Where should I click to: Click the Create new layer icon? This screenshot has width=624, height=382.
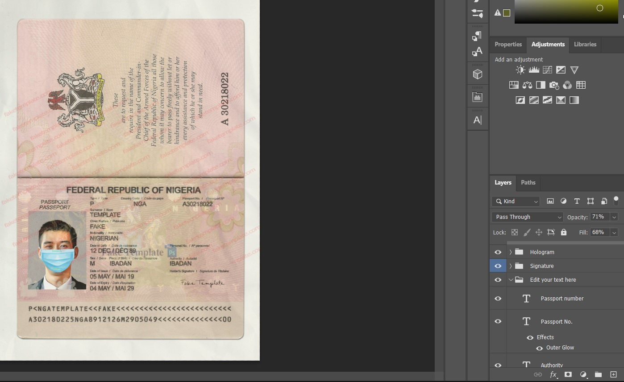coord(613,374)
